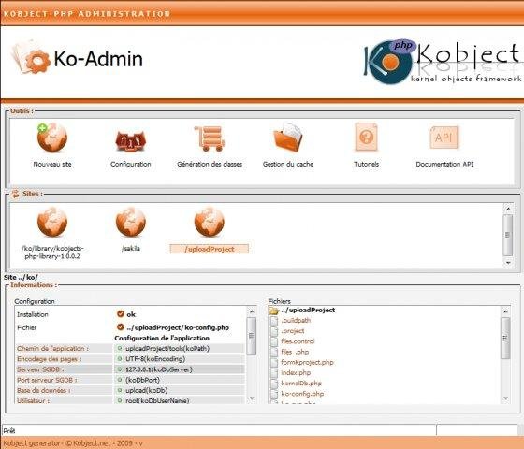Click the kernelDb.php file icon

[274, 384]
